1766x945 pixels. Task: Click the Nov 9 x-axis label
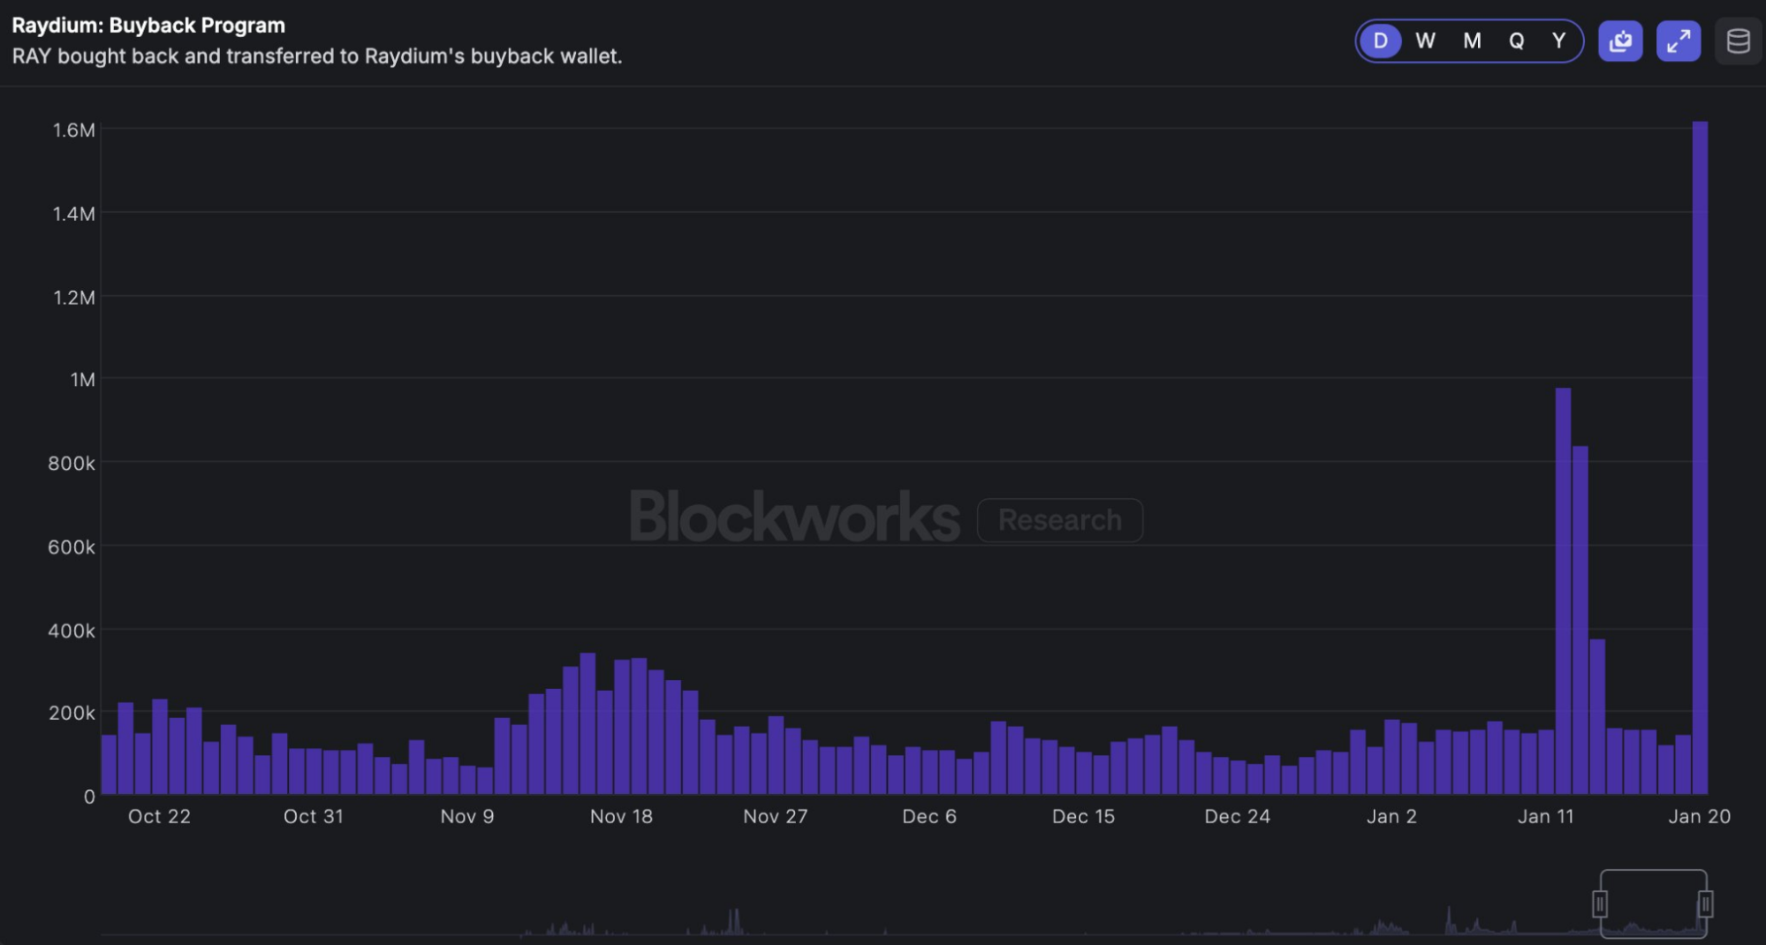(x=467, y=817)
